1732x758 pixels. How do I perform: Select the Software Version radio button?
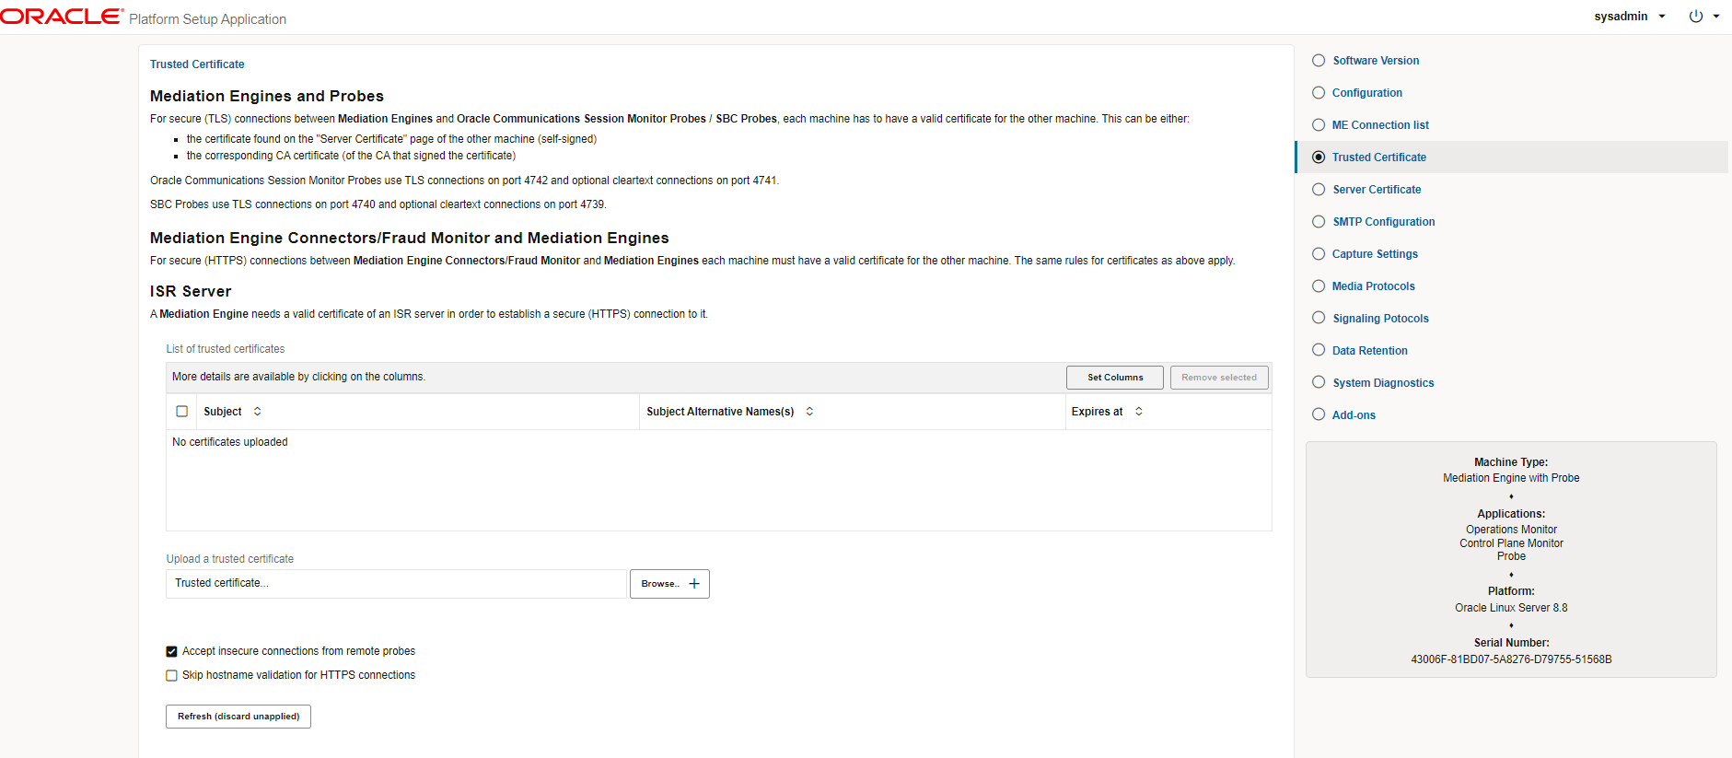point(1319,61)
